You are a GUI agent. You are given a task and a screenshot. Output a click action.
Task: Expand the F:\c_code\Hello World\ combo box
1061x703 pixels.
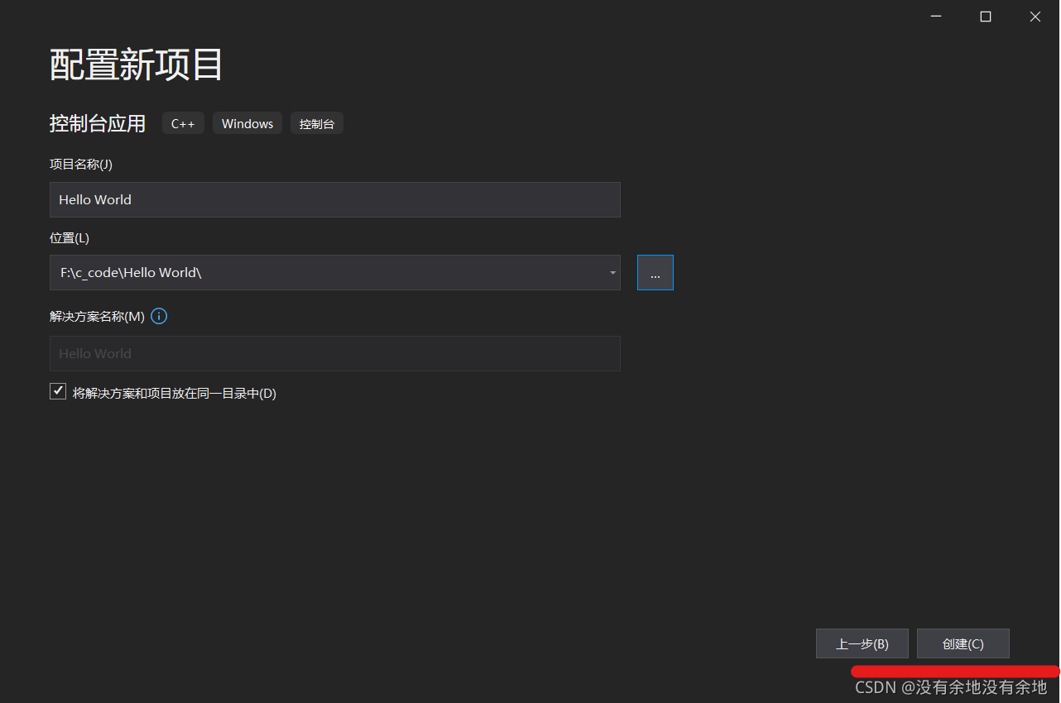click(x=612, y=272)
